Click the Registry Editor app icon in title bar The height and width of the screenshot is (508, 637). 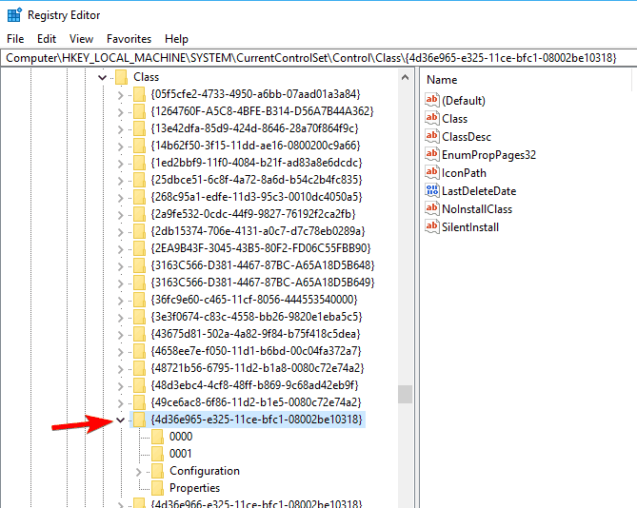14,15
